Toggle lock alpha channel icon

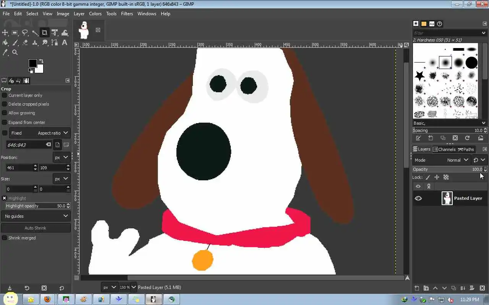pyautogui.click(x=446, y=177)
